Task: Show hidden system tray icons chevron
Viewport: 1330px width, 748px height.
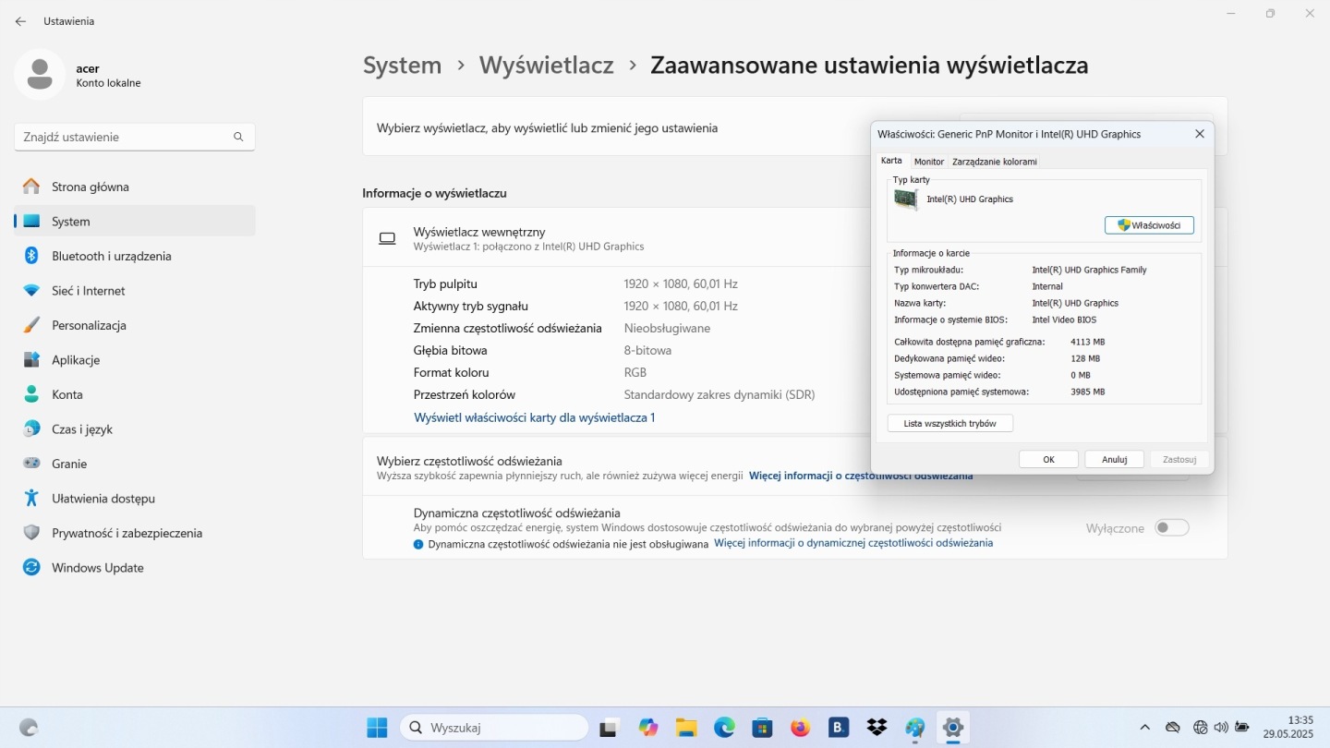Action: (x=1145, y=728)
